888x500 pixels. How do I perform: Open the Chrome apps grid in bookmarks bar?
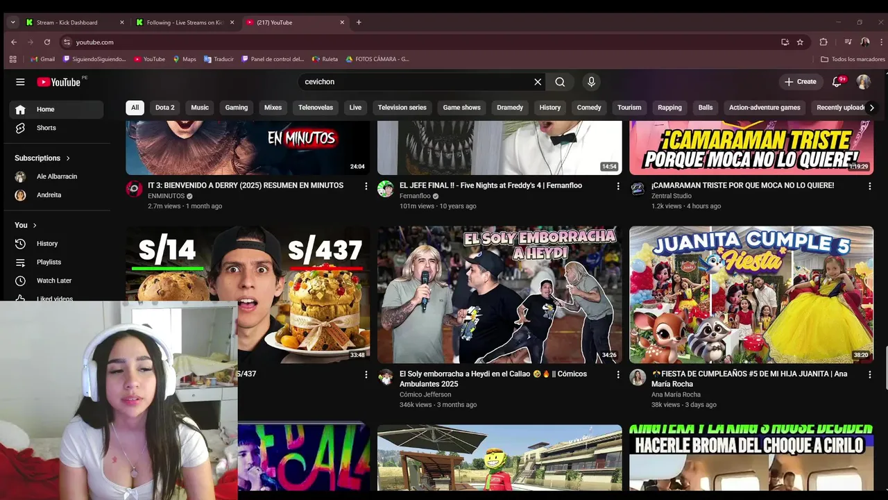click(x=12, y=59)
